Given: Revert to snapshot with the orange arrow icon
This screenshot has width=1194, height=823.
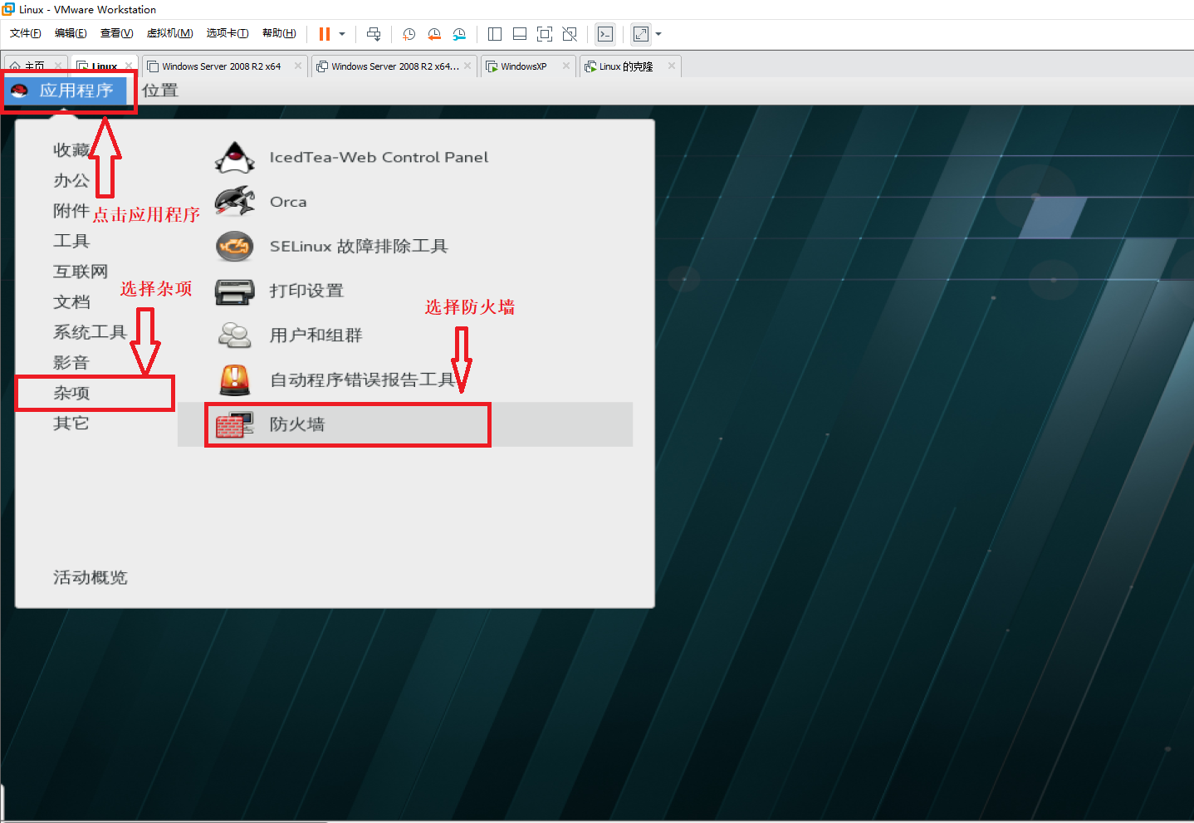Looking at the screenshot, I should (x=433, y=34).
